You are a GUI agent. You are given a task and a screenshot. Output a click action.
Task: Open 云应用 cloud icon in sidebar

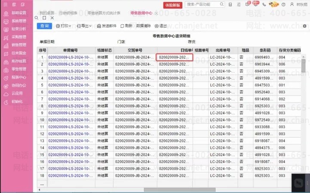pos(15,93)
